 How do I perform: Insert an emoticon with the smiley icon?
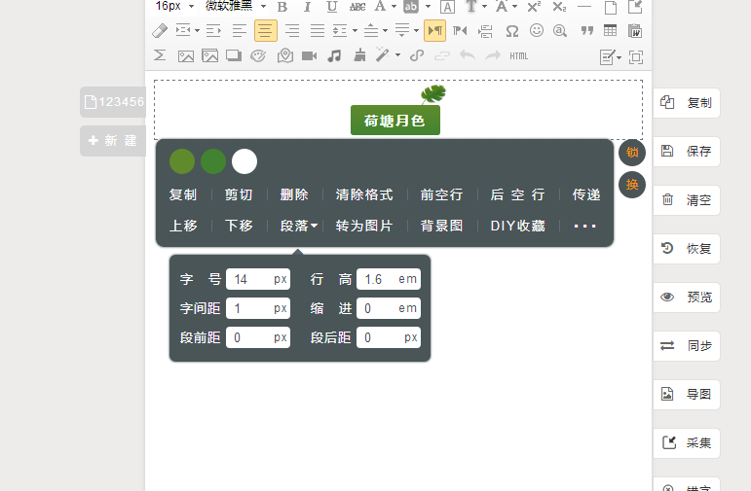(537, 30)
